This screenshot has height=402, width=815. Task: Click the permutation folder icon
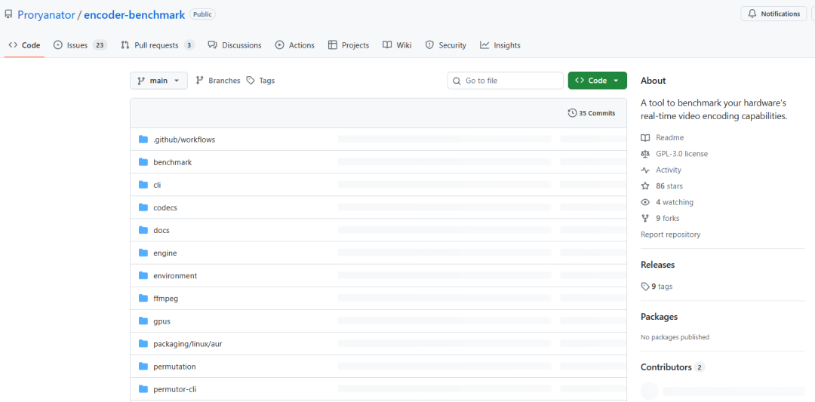[x=143, y=366]
